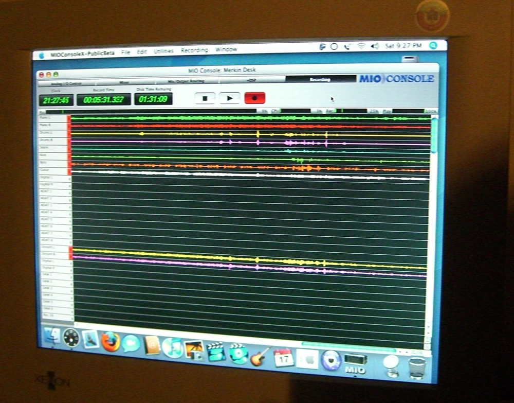The height and width of the screenshot is (403, 514).
Task: Toggle record-enable for the Guitar track
Action: pyautogui.click(x=69, y=171)
